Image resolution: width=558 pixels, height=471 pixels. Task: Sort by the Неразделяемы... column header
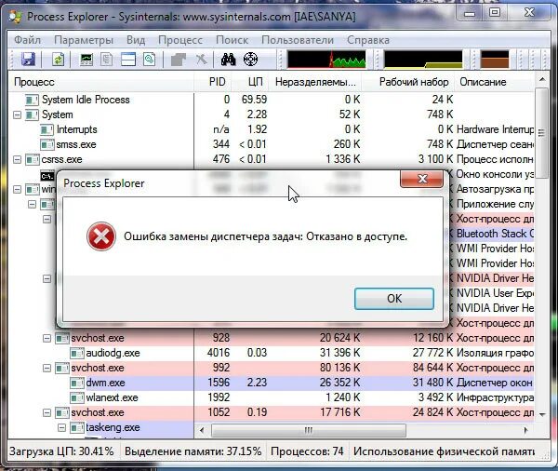[x=315, y=82]
